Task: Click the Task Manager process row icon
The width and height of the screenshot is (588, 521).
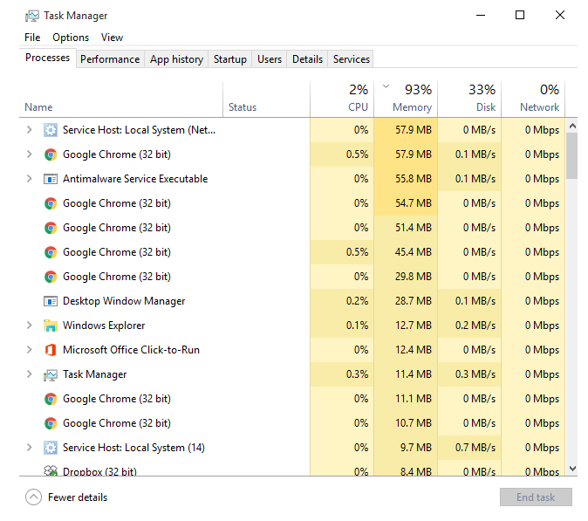Action: click(51, 374)
